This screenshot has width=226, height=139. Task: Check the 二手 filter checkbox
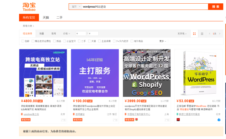[x=79, y=41]
